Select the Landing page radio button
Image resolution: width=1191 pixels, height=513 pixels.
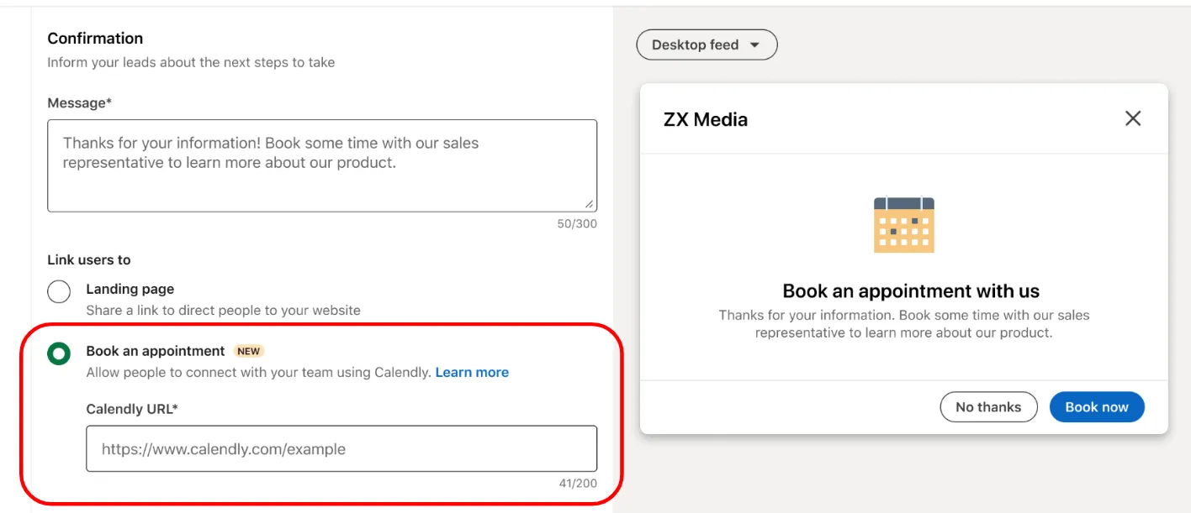[x=58, y=291]
